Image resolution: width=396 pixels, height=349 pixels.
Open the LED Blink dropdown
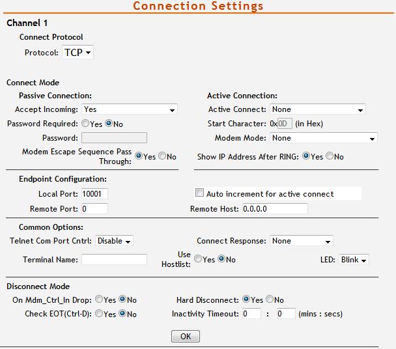click(354, 260)
